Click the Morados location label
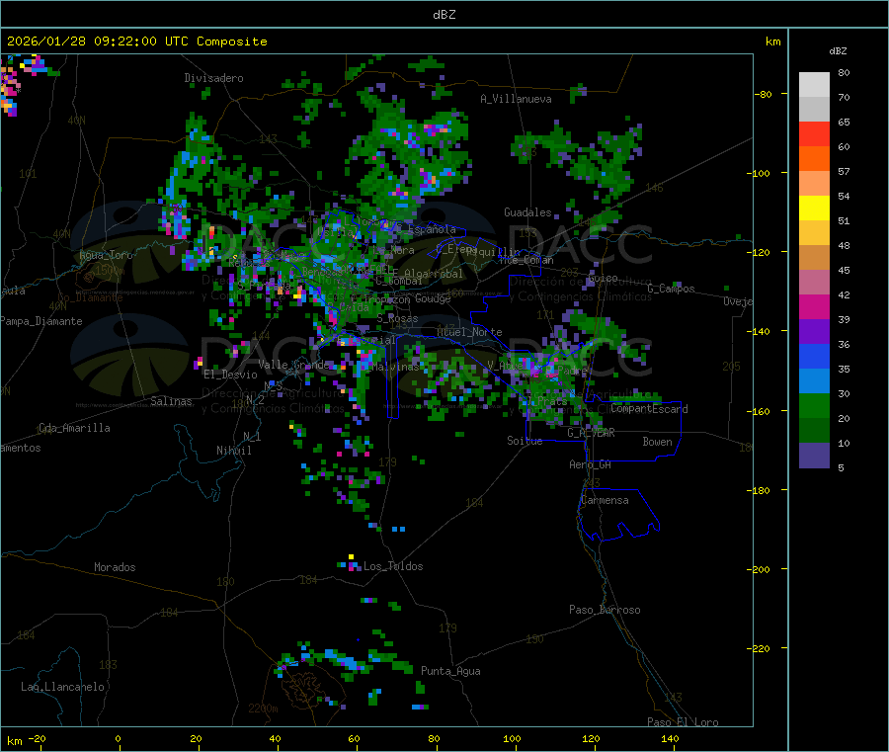Viewport: 889px width, 752px height. point(115,567)
